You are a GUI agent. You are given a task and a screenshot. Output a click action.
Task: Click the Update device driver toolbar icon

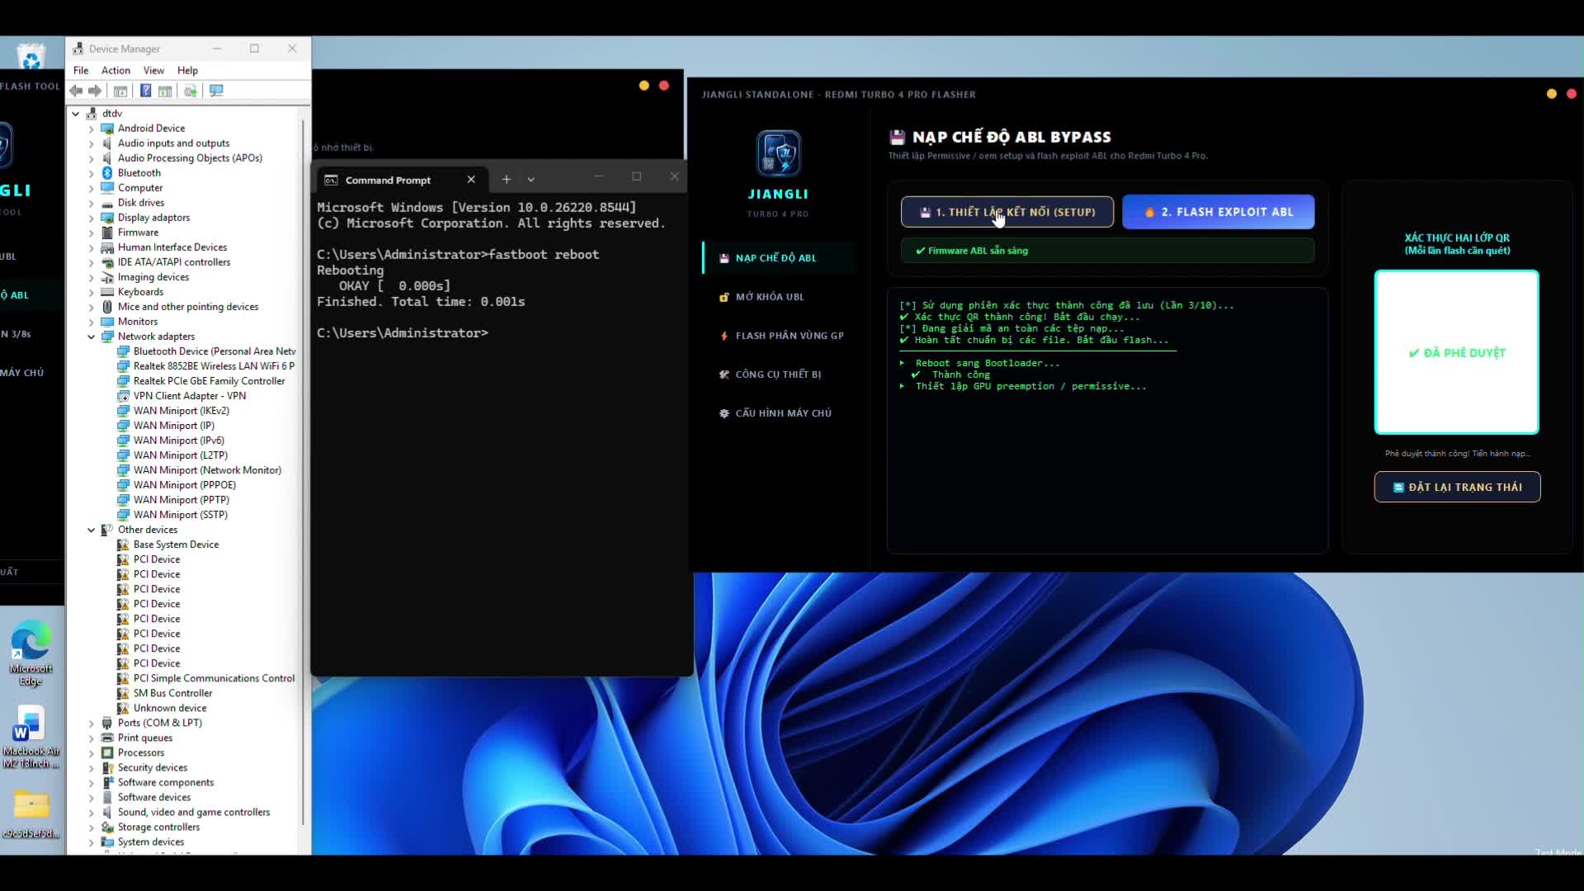click(x=191, y=91)
